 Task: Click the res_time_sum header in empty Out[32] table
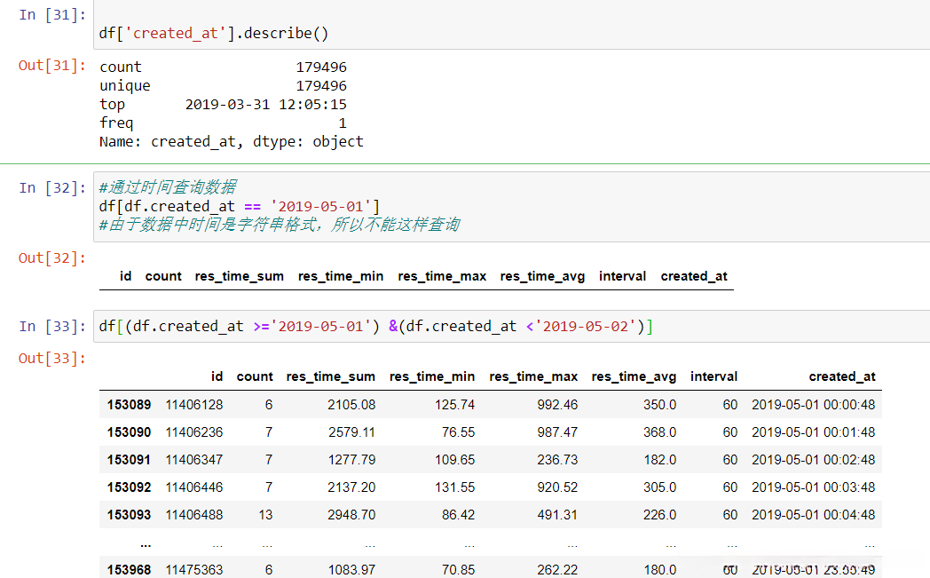[240, 276]
